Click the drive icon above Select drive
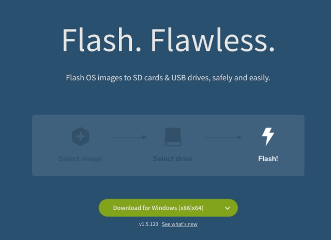This screenshot has width=331, height=240. [x=173, y=137]
